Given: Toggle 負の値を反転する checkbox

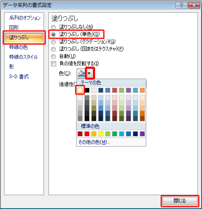Looking at the screenshot, I should (53, 64).
